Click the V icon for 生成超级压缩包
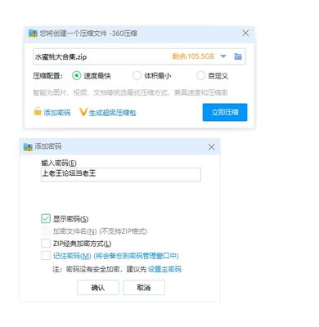This screenshot has height=327, width=319. pos(83,112)
